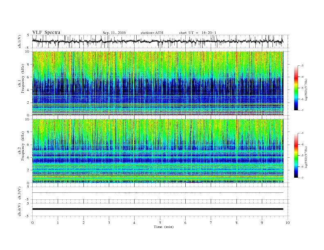Click the "4" kHz tick of ch.1 spectrogram
Viewport: 324px width, 250px height.
click(x=29, y=90)
